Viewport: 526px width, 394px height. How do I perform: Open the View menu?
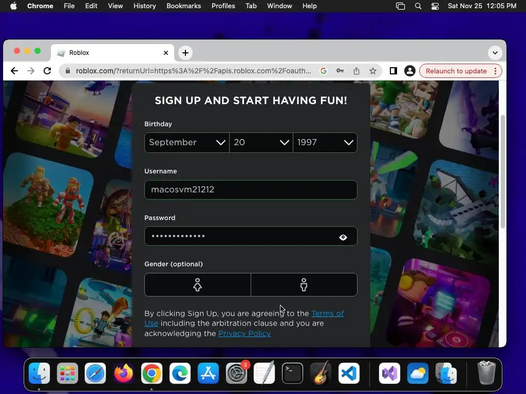[x=115, y=6]
